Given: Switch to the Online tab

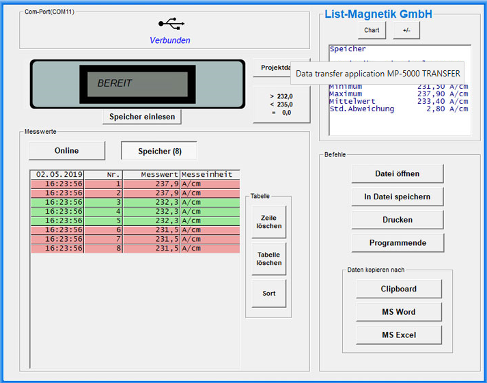Looking at the screenshot, I should click(x=67, y=150).
